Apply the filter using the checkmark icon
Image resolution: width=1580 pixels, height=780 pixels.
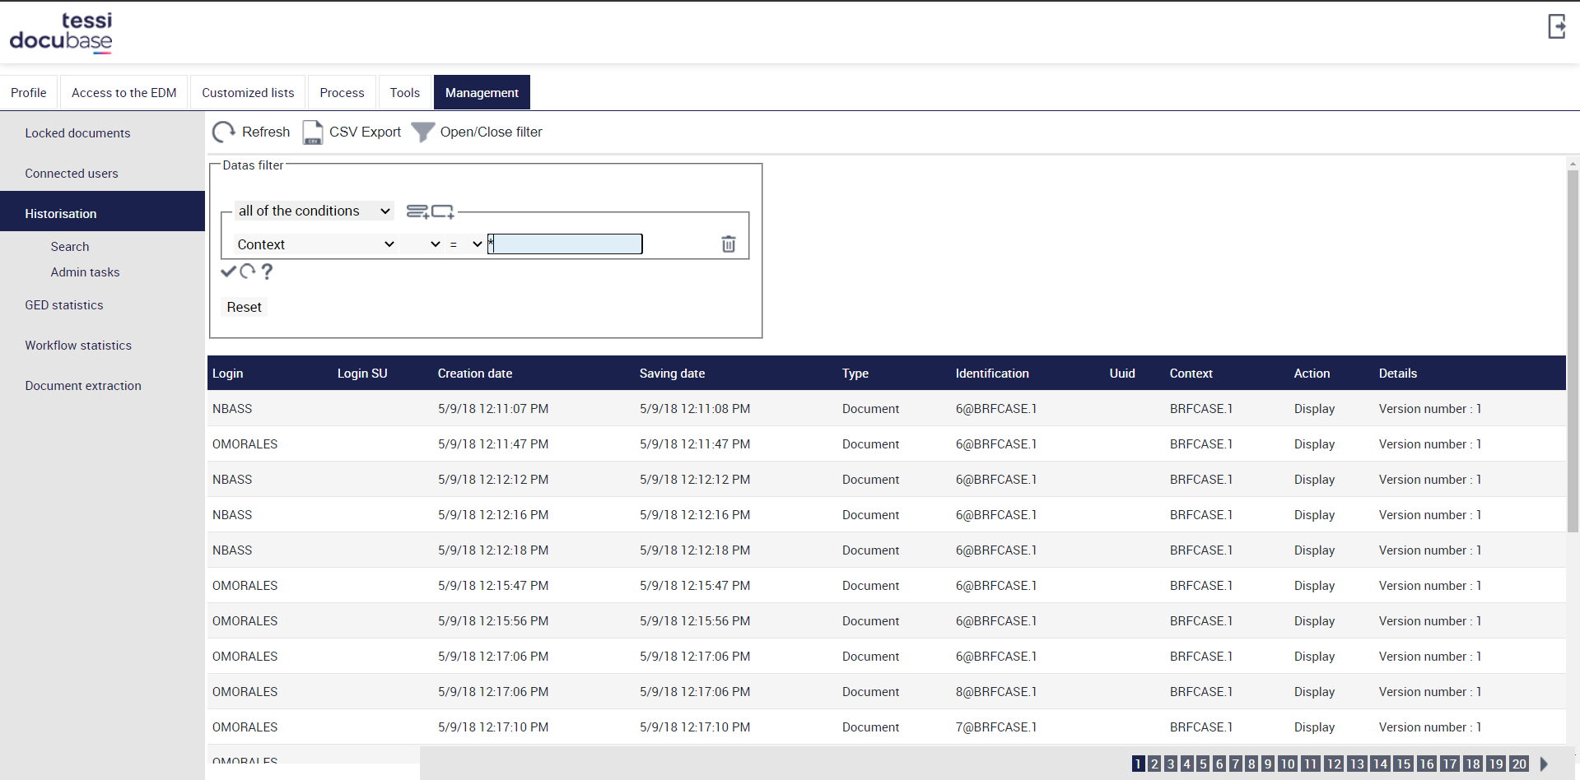point(229,272)
